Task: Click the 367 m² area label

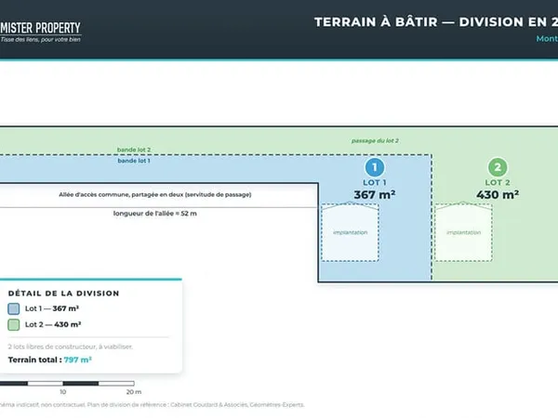Action: coord(375,195)
